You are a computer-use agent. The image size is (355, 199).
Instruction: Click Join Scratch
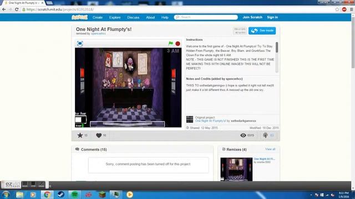click(252, 17)
